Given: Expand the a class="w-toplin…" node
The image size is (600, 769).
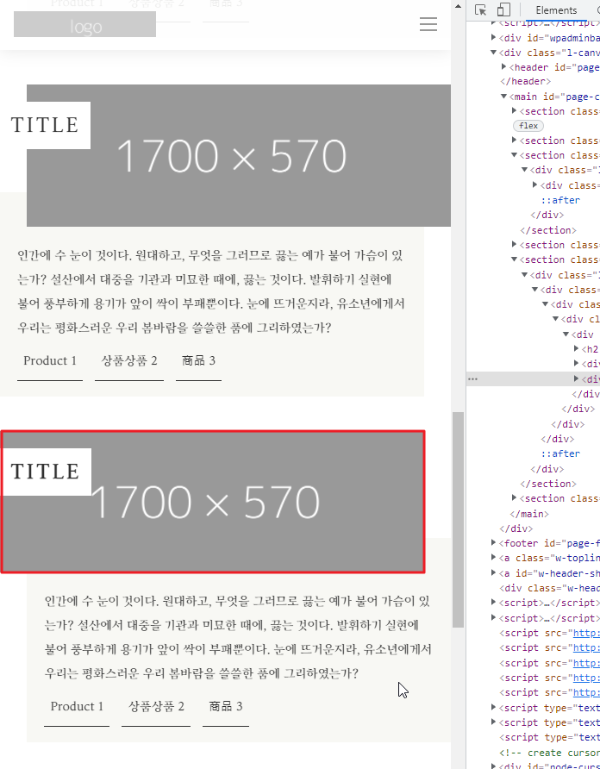Looking at the screenshot, I should click(x=494, y=557).
